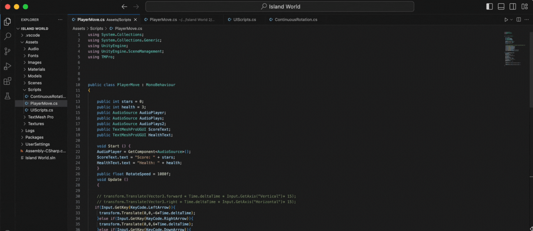Viewport: 533px width, 231px height.
Task: Open the Run and Debug view icon
Action: [x=7, y=66]
